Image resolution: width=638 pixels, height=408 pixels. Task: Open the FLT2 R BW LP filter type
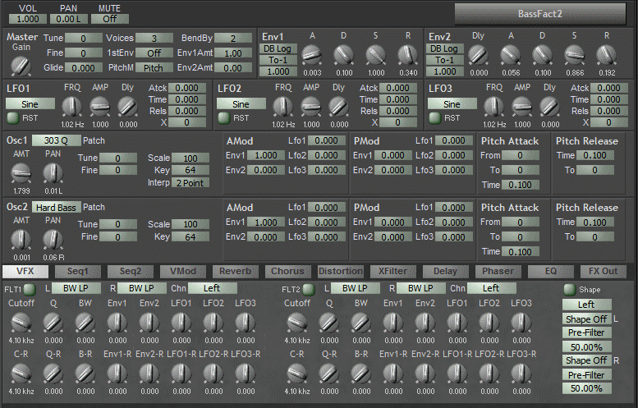pyautogui.click(x=420, y=288)
